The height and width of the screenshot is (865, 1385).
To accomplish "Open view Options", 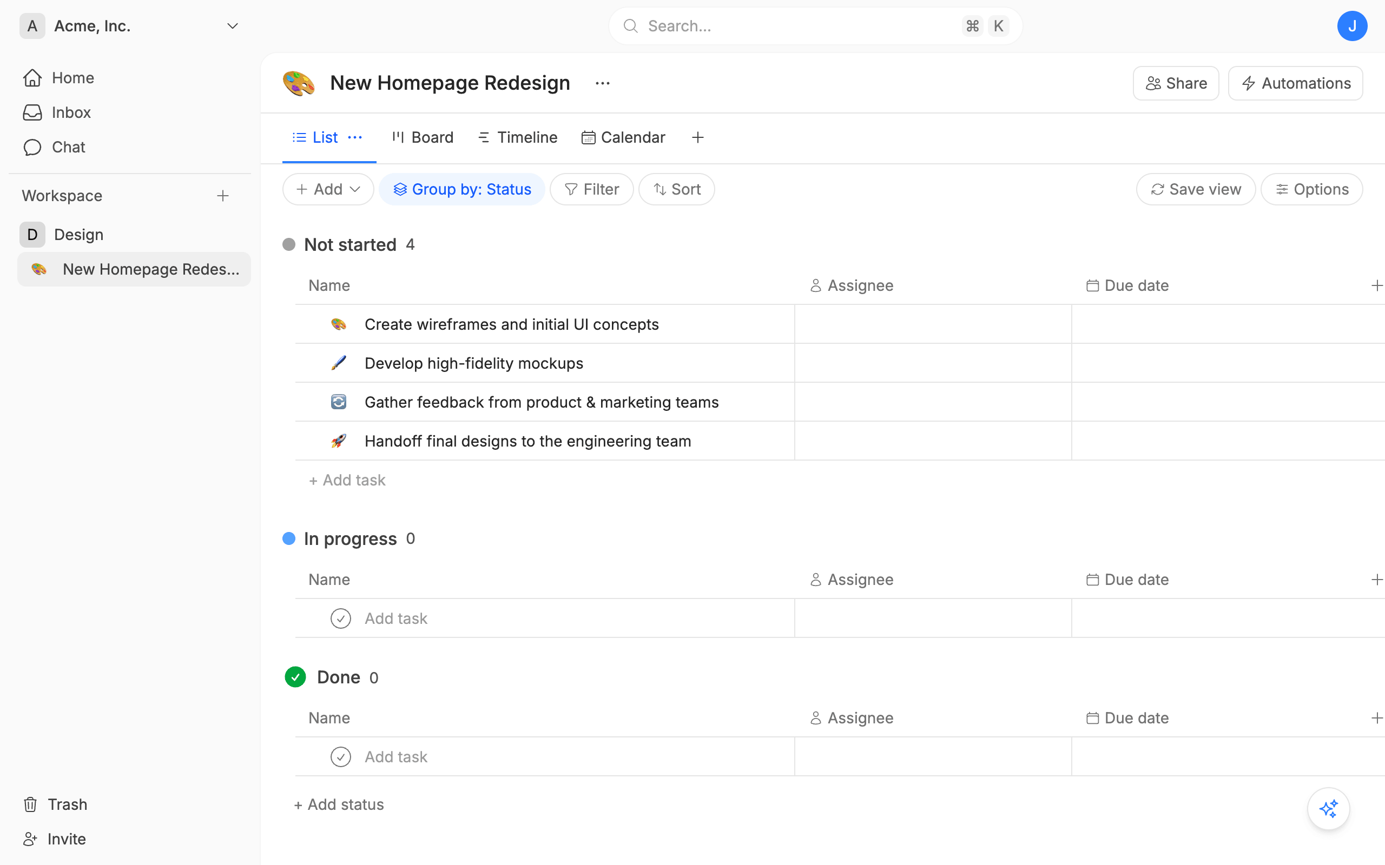I will point(1311,189).
